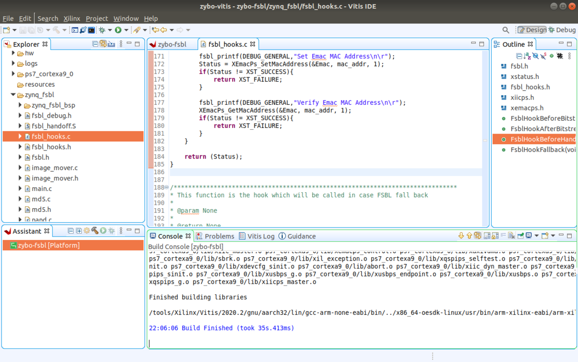
Task: Collapse all items in the Assistant panel
Action: [x=71, y=231]
